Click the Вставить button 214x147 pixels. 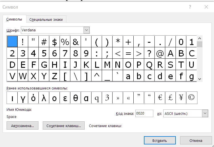click(x=160, y=140)
